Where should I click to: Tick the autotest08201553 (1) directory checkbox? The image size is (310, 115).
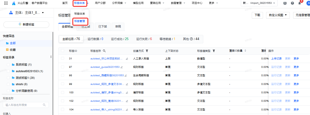tap(8, 71)
